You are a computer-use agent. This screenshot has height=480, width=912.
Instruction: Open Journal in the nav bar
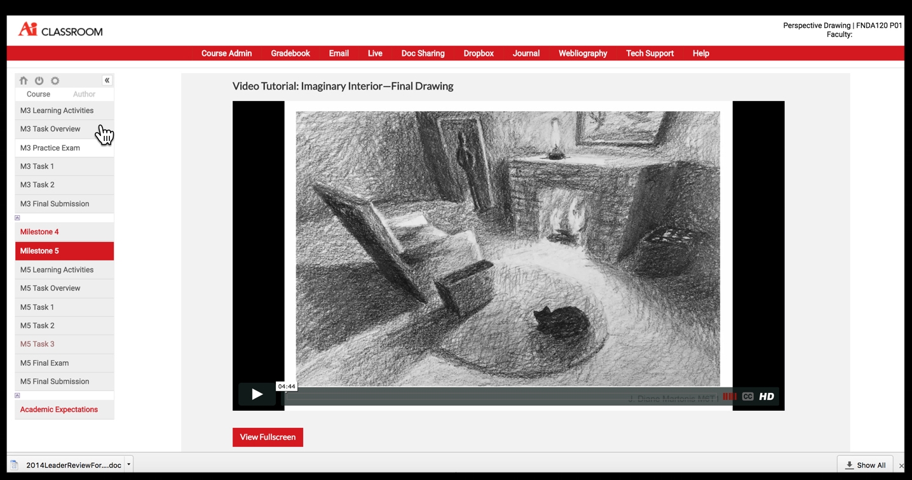pos(526,53)
